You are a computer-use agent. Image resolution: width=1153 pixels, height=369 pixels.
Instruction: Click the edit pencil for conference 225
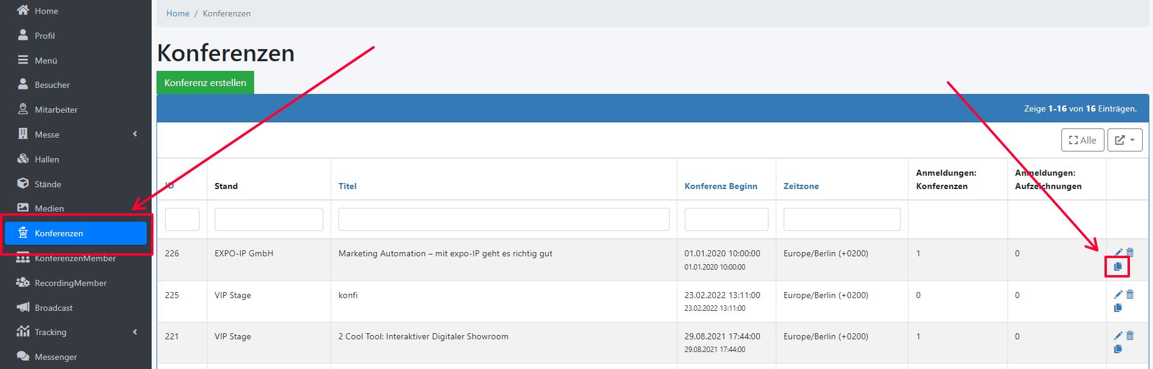click(x=1118, y=294)
